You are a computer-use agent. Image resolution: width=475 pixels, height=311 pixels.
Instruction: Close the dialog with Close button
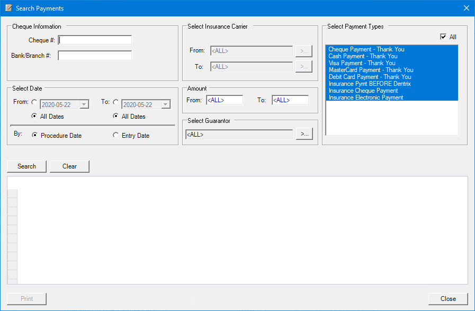click(448, 299)
